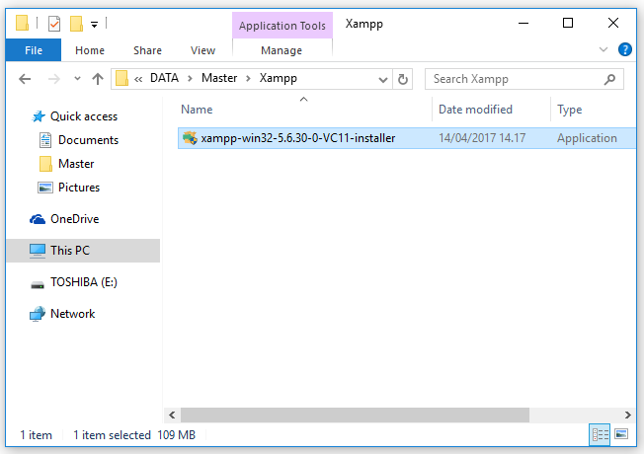644x454 pixels.
Task: Refresh the Xampp folder view
Action: coord(403,79)
